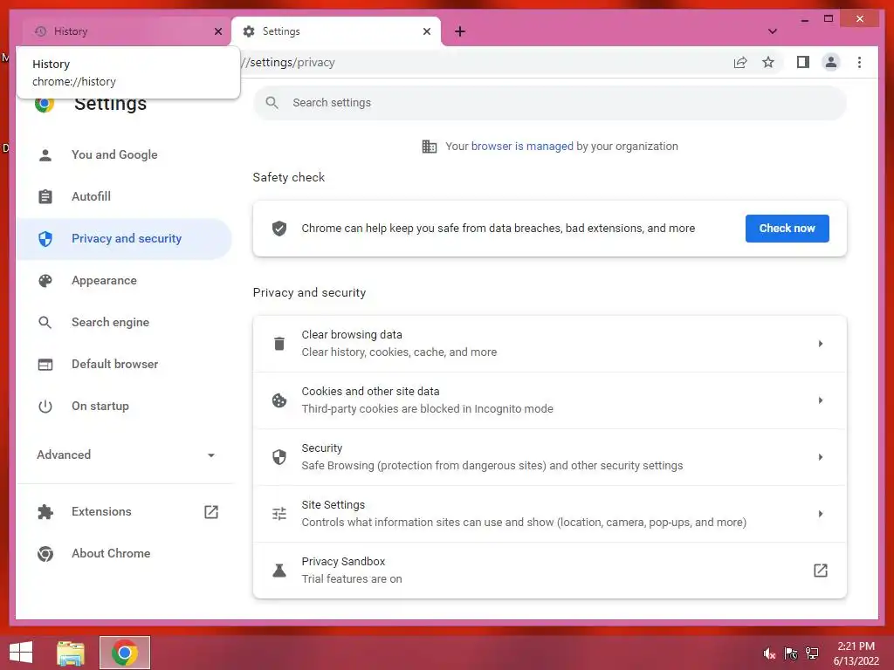The height and width of the screenshot is (670, 894).
Task: Click the Chrome logo beside About Chrome
Action: click(x=45, y=554)
